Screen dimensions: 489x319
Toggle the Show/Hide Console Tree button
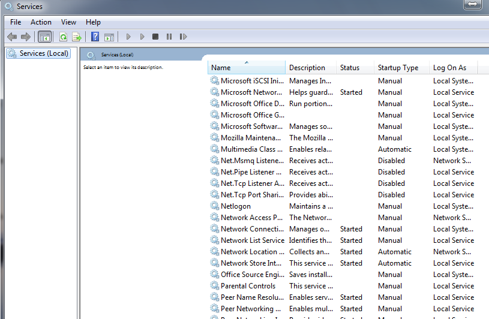(x=44, y=37)
